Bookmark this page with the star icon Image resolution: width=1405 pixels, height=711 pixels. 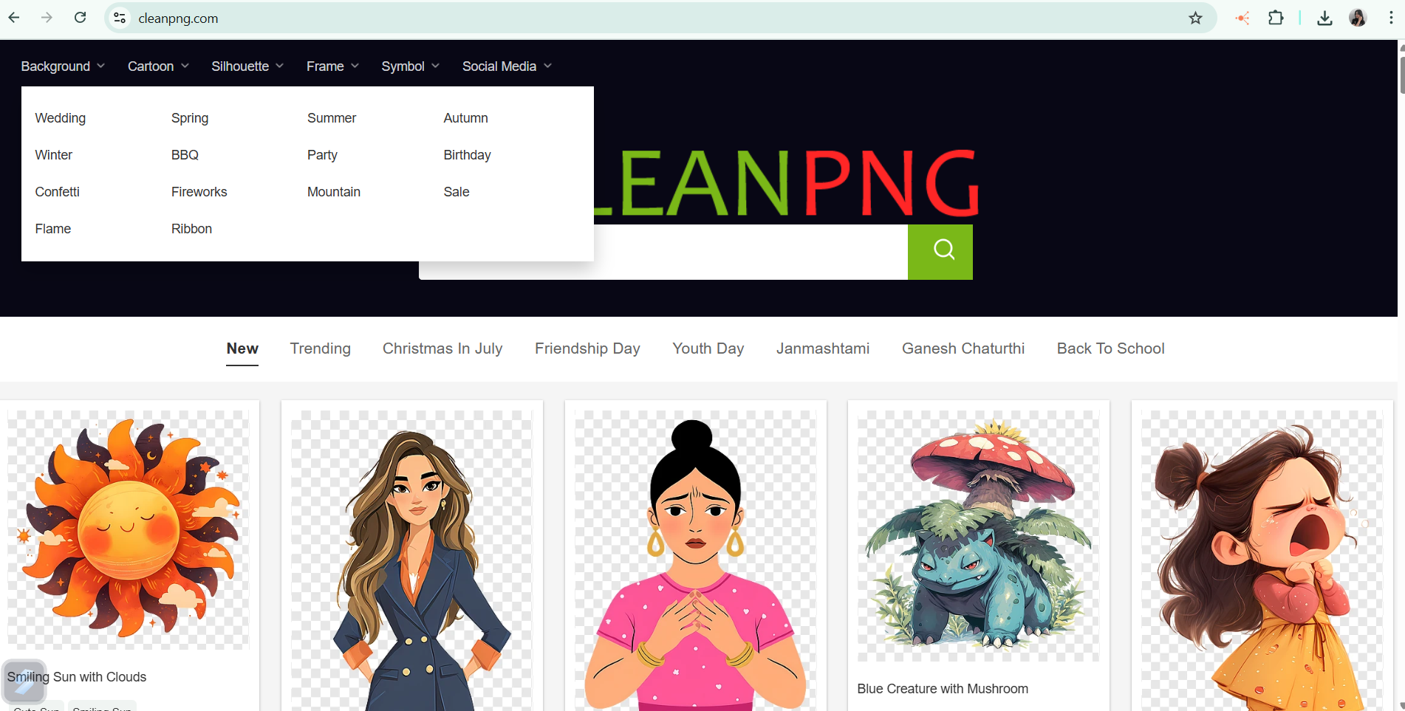[1195, 18]
